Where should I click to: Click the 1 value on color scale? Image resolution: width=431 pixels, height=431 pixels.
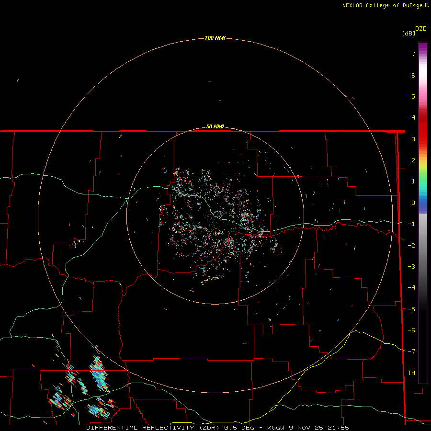pos(413,181)
